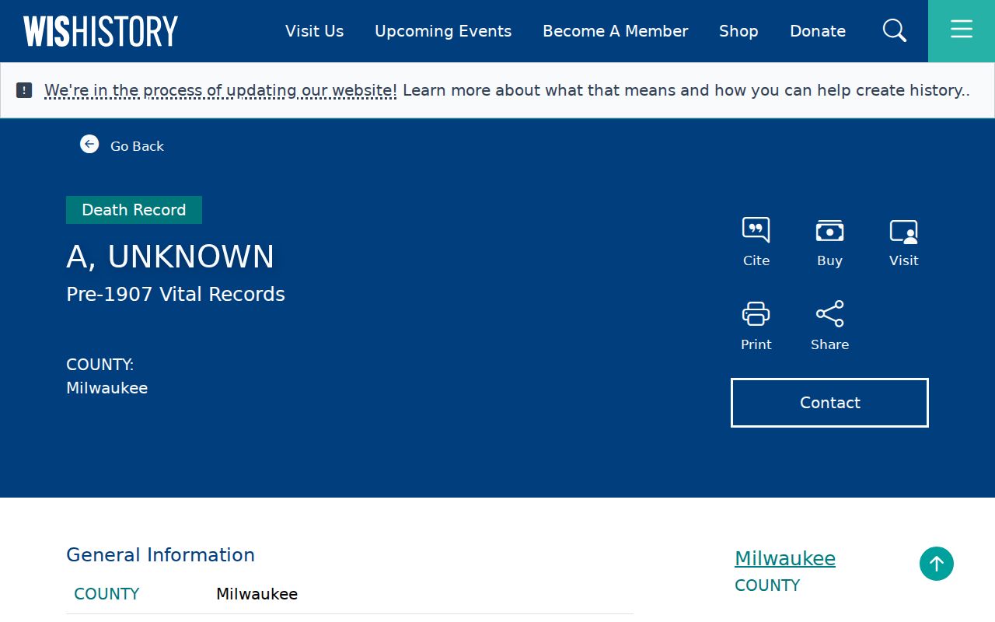Click the Contact button

tap(829, 403)
